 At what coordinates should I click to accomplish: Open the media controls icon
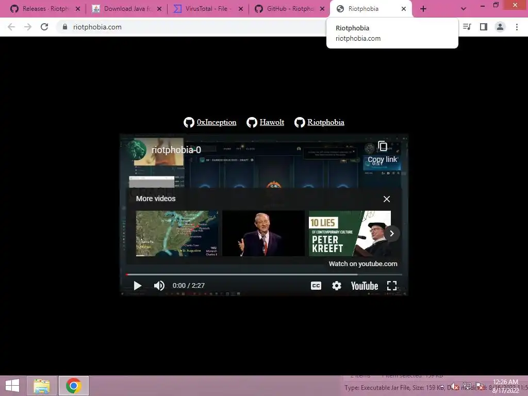pos(467,27)
